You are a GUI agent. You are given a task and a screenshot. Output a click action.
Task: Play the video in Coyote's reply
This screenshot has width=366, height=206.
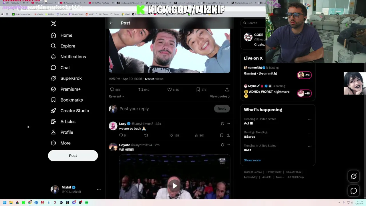pos(175,186)
